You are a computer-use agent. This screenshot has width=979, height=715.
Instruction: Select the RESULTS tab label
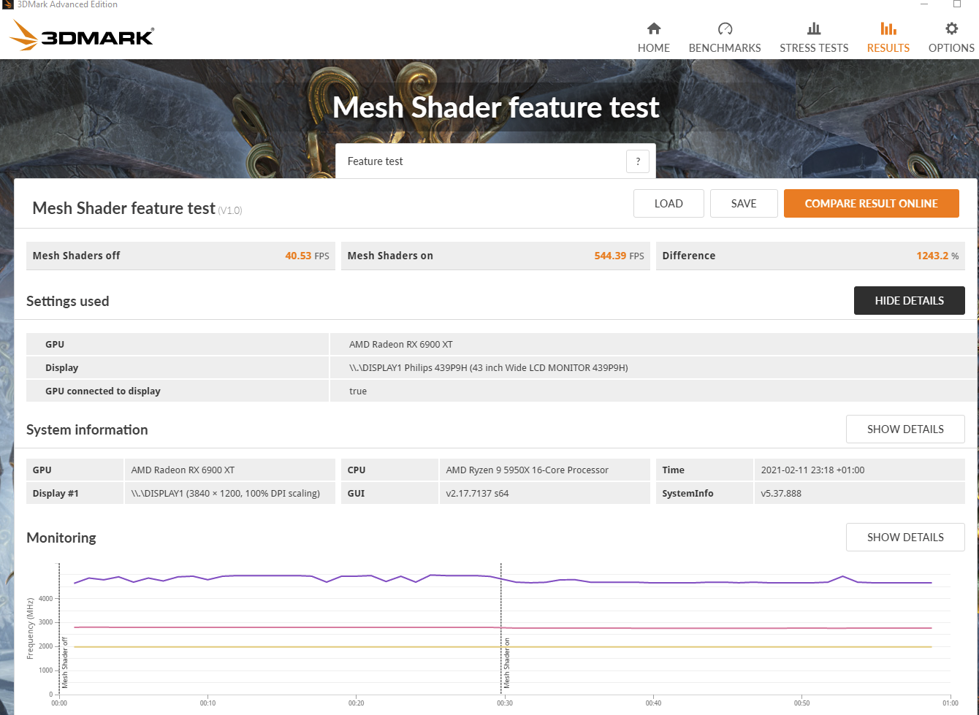(x=888, y=48)
